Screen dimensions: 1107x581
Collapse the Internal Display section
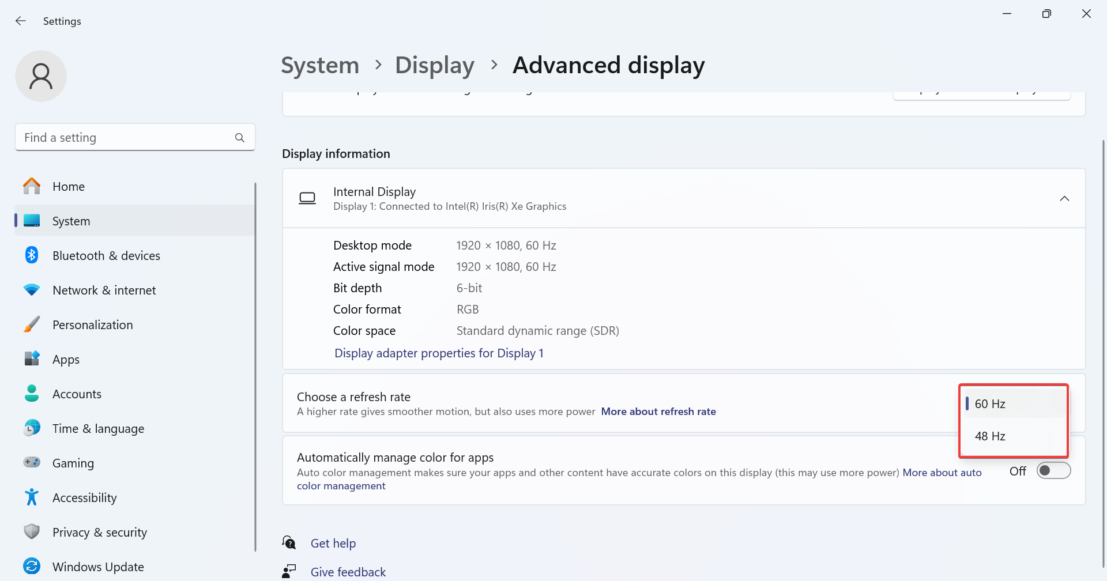coord(1064,198)
